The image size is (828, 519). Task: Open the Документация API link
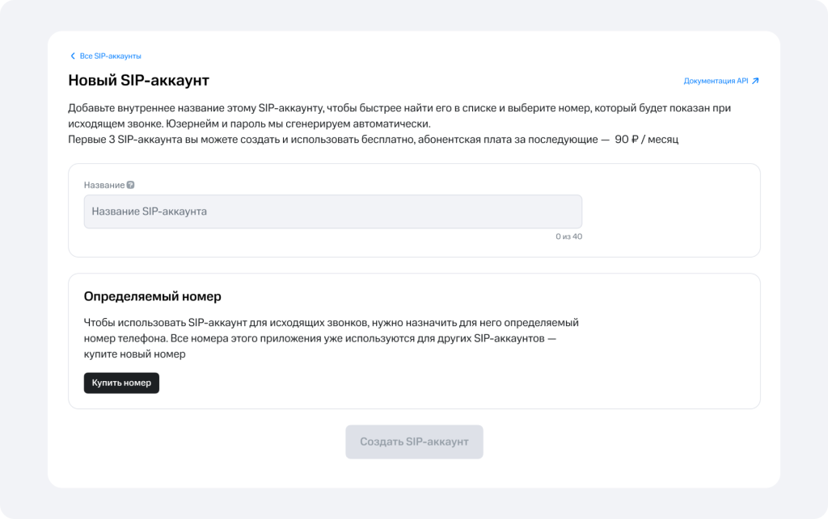720,81
